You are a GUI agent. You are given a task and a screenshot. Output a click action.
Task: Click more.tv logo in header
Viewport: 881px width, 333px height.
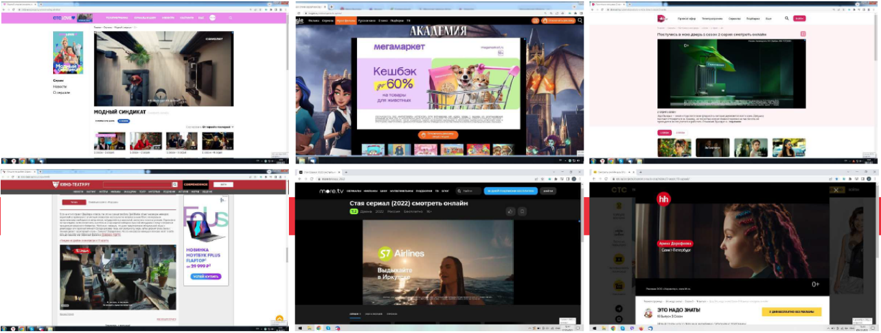tap(330, 191)
